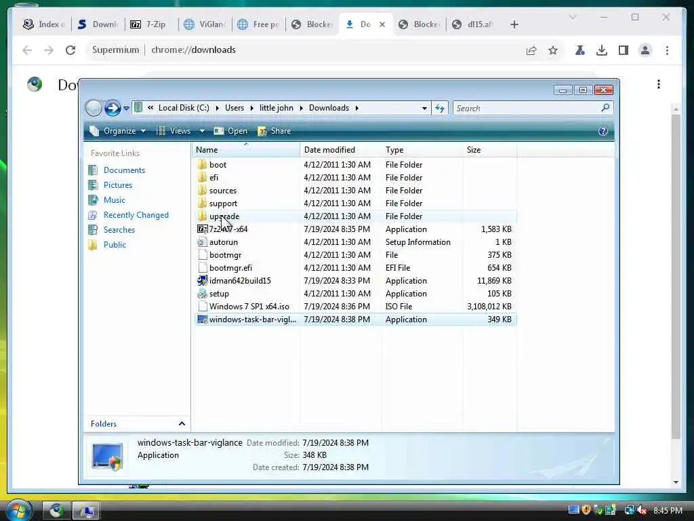The width and height of the screenshot is (694, 521).
Task: Click the setup application icon
Action: coord(202,293)
